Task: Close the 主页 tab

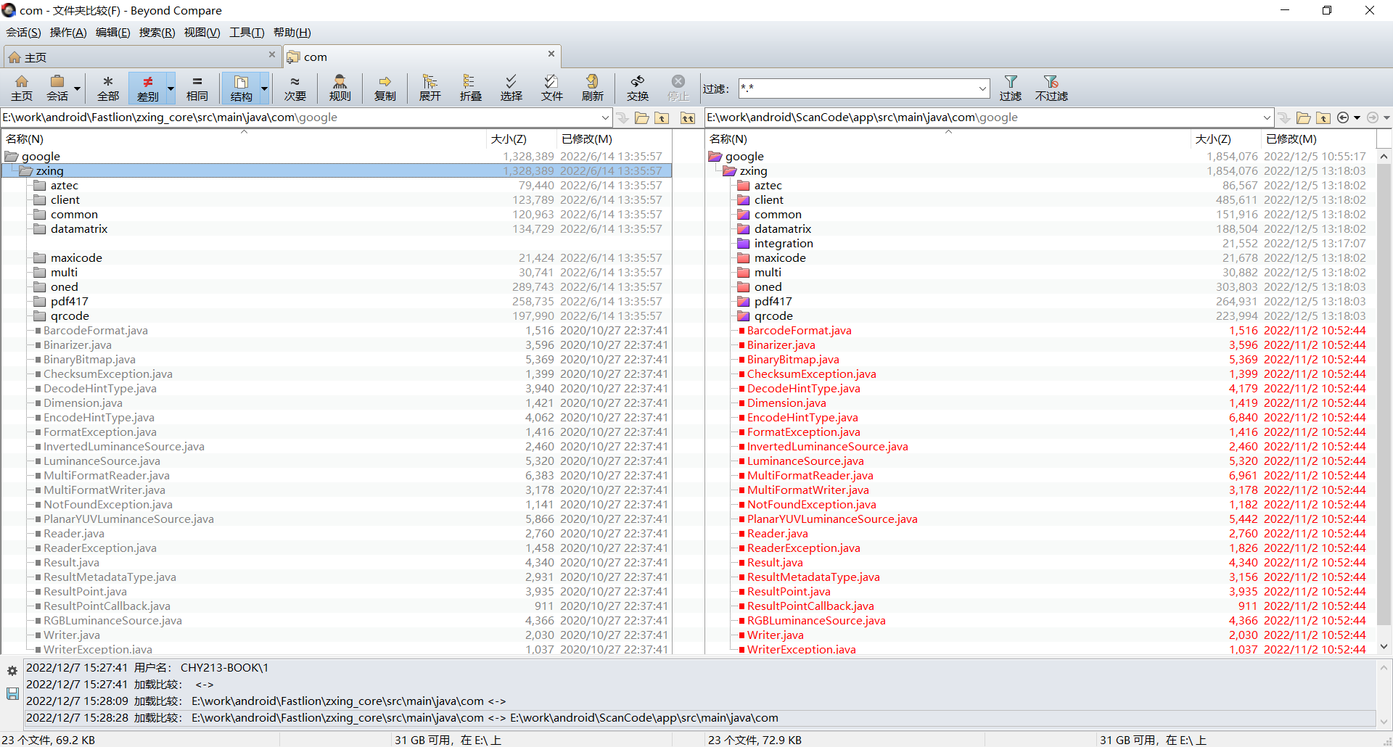Action: click(x=272, y=54)
